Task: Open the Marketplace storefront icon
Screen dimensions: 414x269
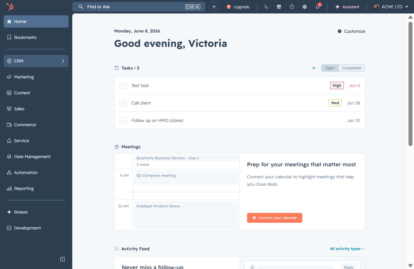Action: coord(279,7)
